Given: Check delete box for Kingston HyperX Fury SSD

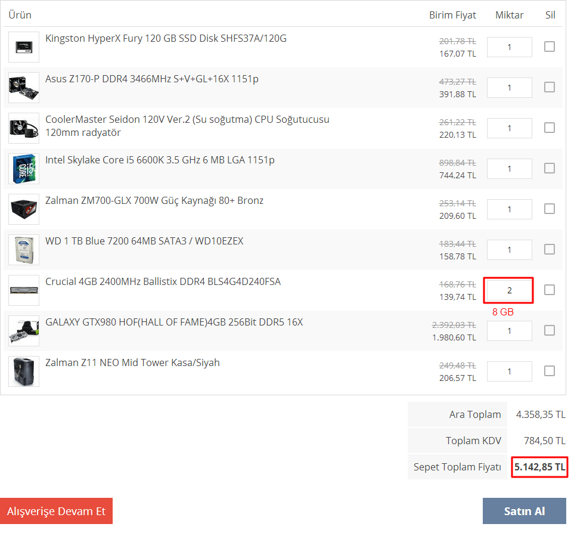Looking at the screenshot, I should click(549, 47).
